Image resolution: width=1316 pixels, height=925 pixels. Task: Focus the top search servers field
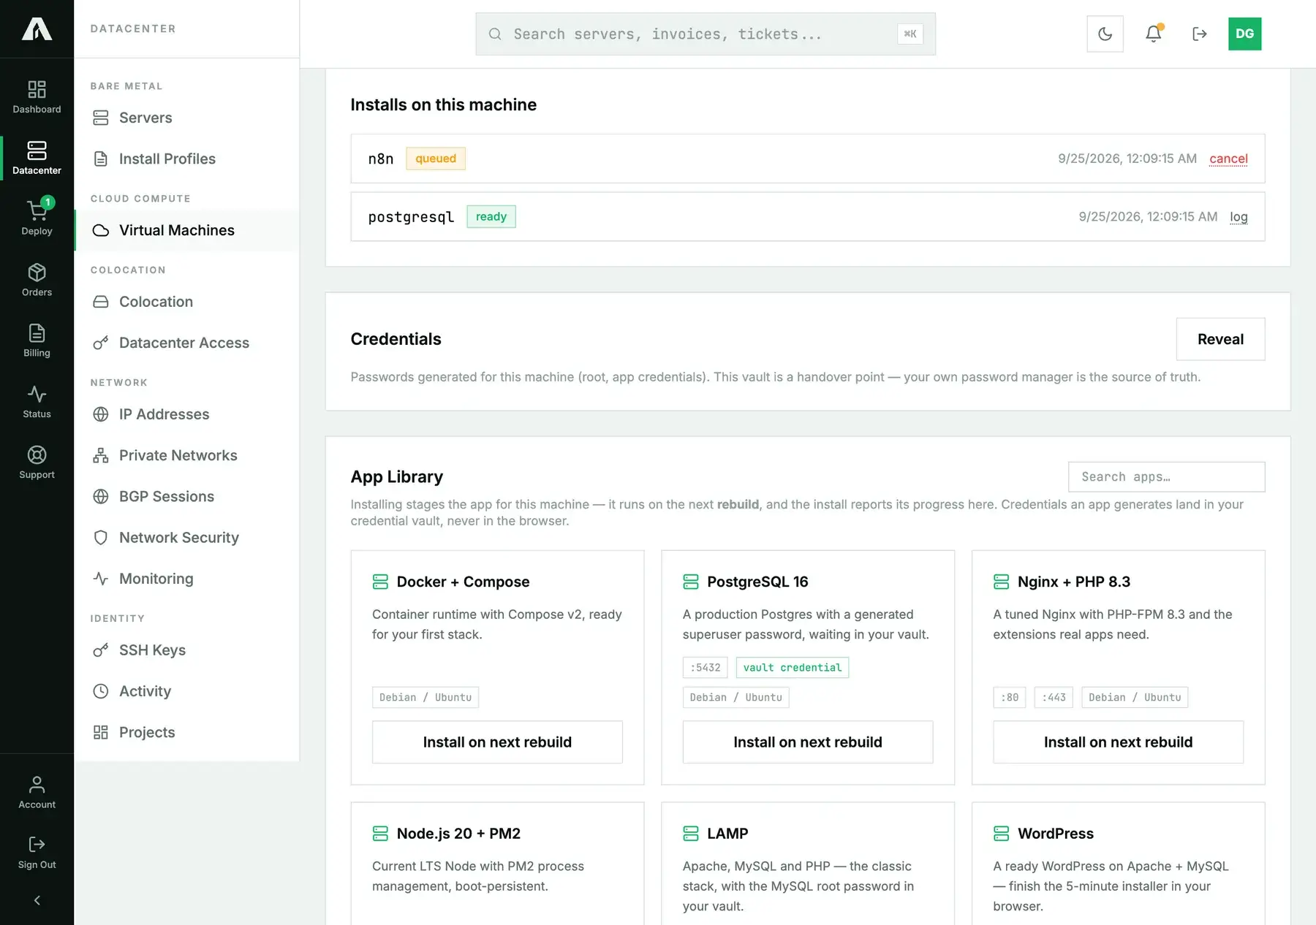click(x=706, y=34)
